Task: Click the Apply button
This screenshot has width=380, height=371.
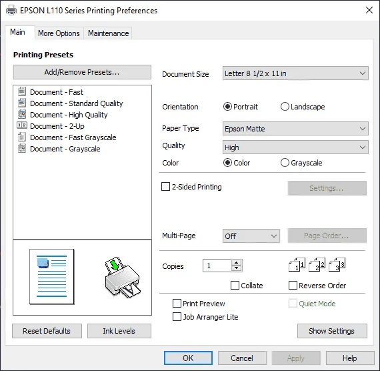Action: 296,358
